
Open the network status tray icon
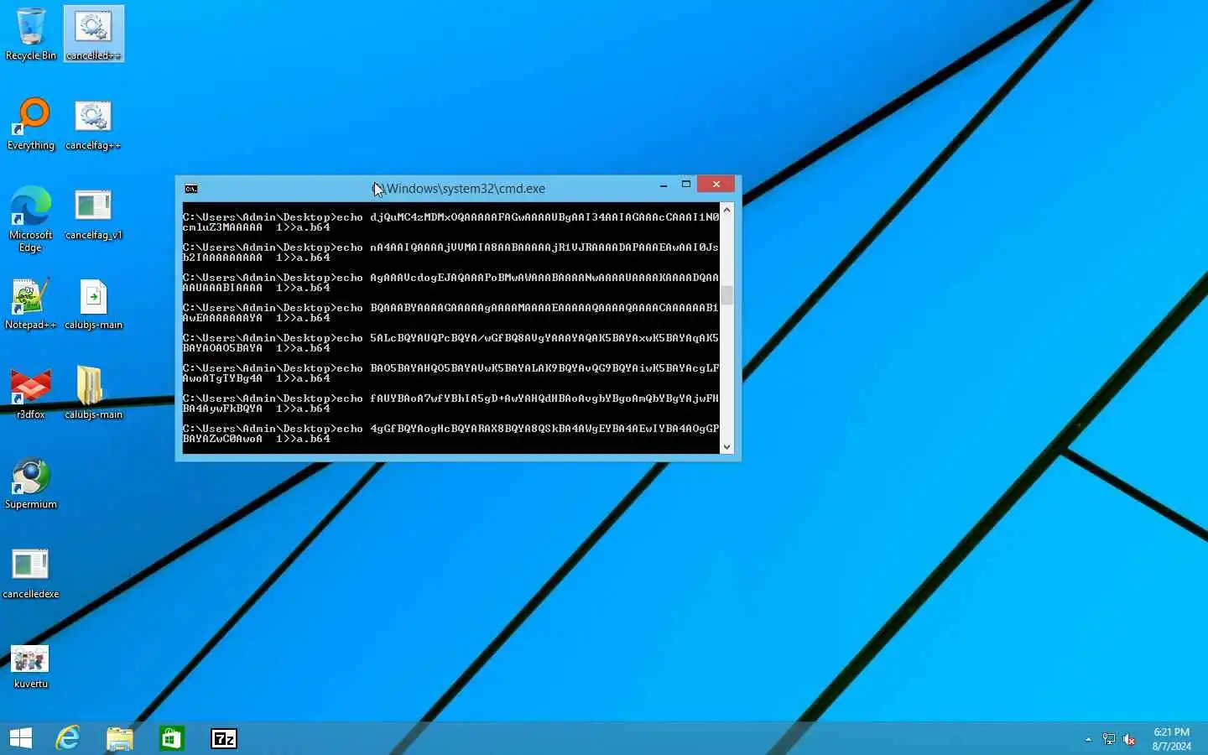click(x=1108, y=739)
